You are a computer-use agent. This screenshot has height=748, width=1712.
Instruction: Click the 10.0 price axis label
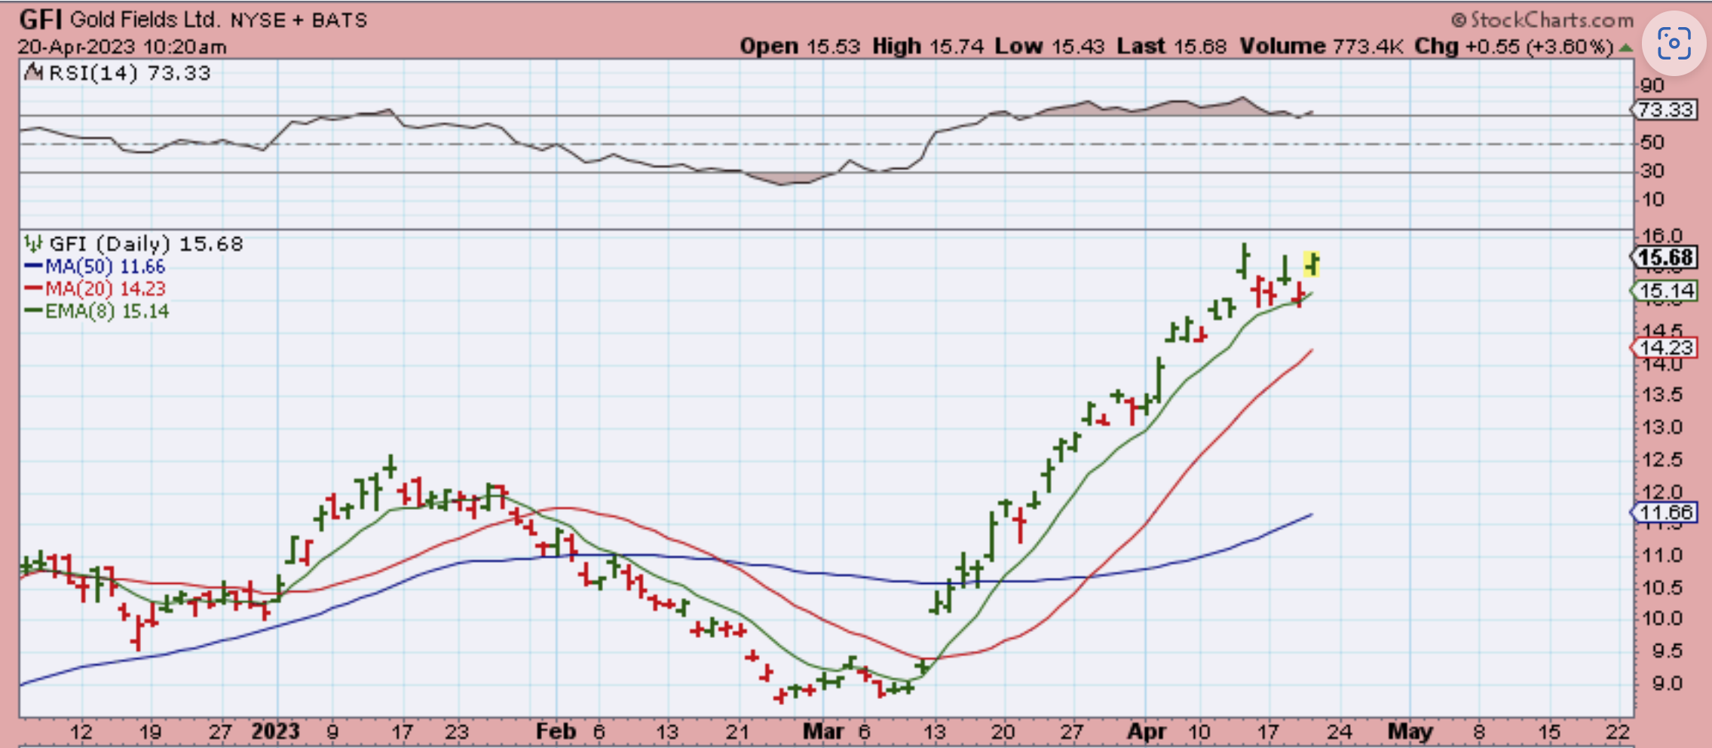(1661, 618)
